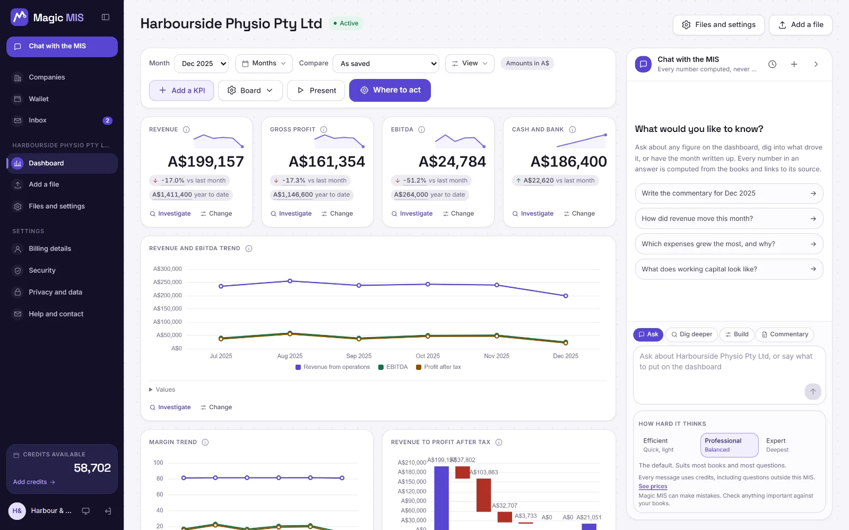849x530 pixels.
Task: Open Files and settings in the sidebar
Action: coord(62,206)
